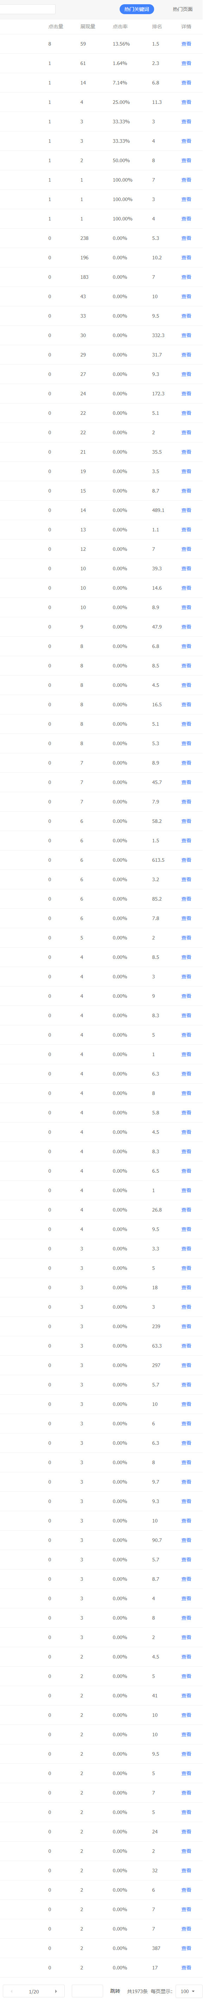The image size is (209, 2003).
Task: Go to next page using right arrow
Action: pos(56,1991)
